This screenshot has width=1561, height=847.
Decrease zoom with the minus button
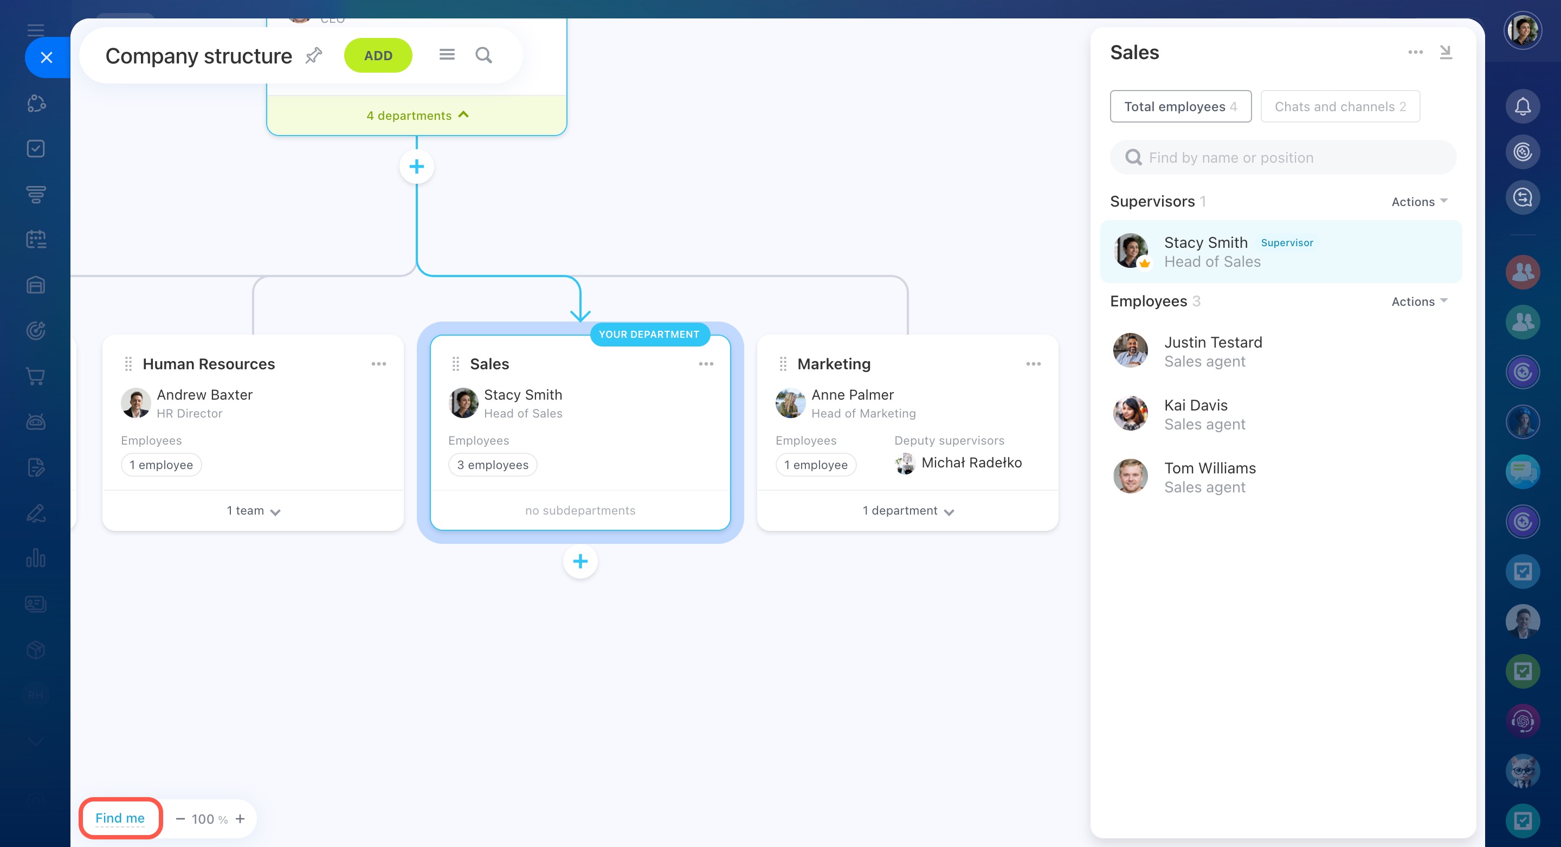coord(180,819)
